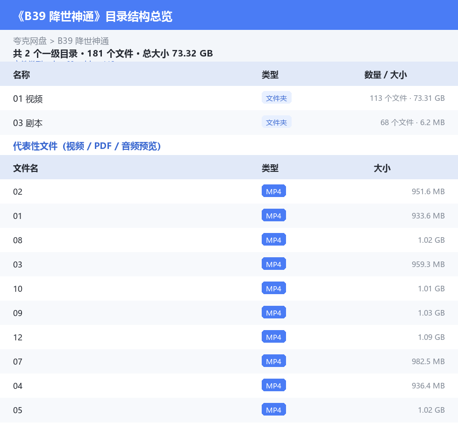This screenshot has width=458, height=437.
Task: Select the 68 个文件 · 6.2 MB cell
Action: (412, 122)
